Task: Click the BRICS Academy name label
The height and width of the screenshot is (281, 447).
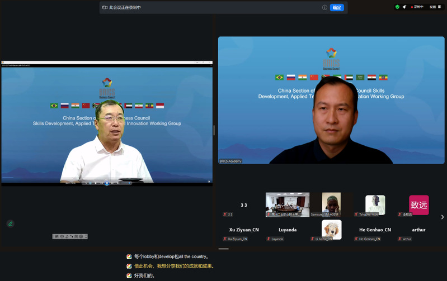Action: click(231, 161)
